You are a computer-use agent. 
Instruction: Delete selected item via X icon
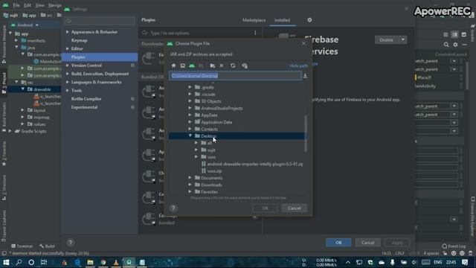tap(222, 66)
